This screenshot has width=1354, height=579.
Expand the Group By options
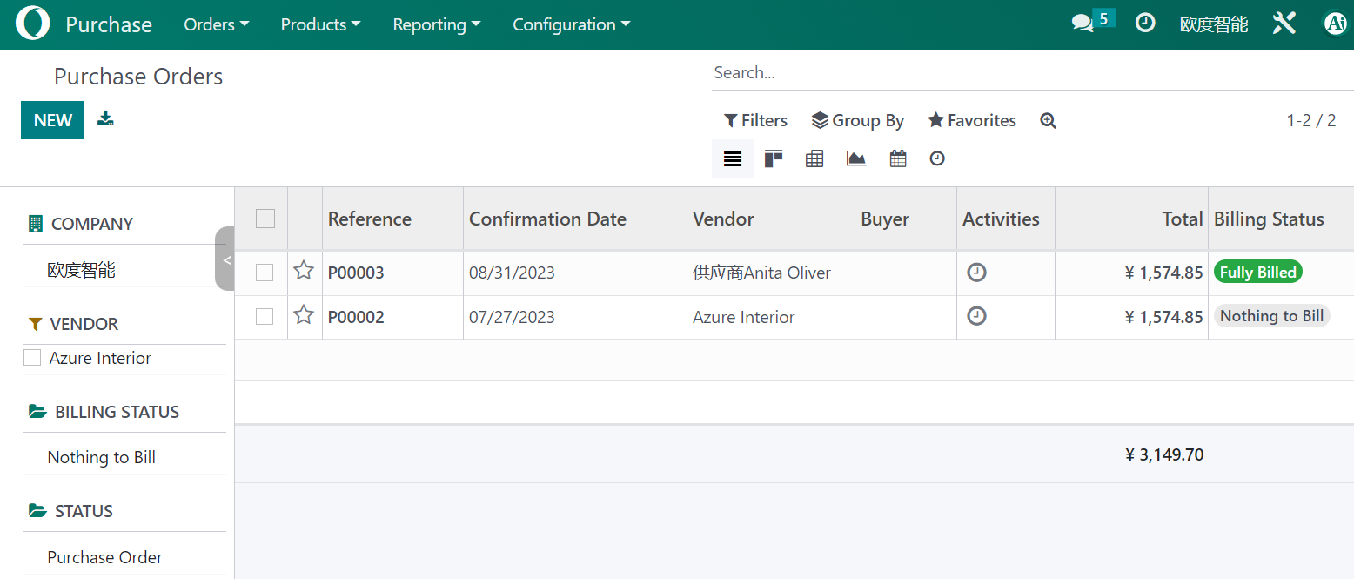click(858, 121)
